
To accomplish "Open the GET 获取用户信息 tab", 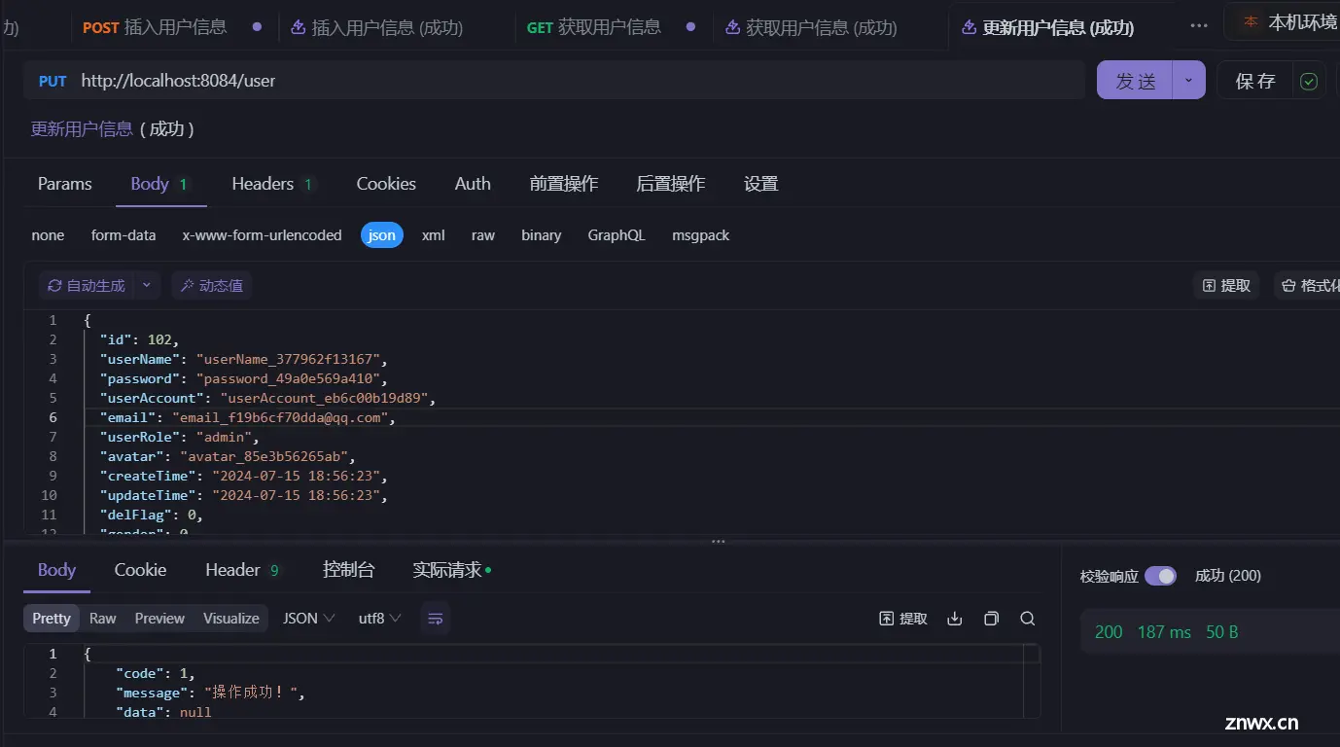I will point(611,27).
